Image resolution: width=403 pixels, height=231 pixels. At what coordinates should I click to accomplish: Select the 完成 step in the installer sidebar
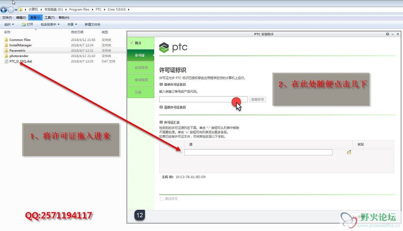tap(140, 92)
